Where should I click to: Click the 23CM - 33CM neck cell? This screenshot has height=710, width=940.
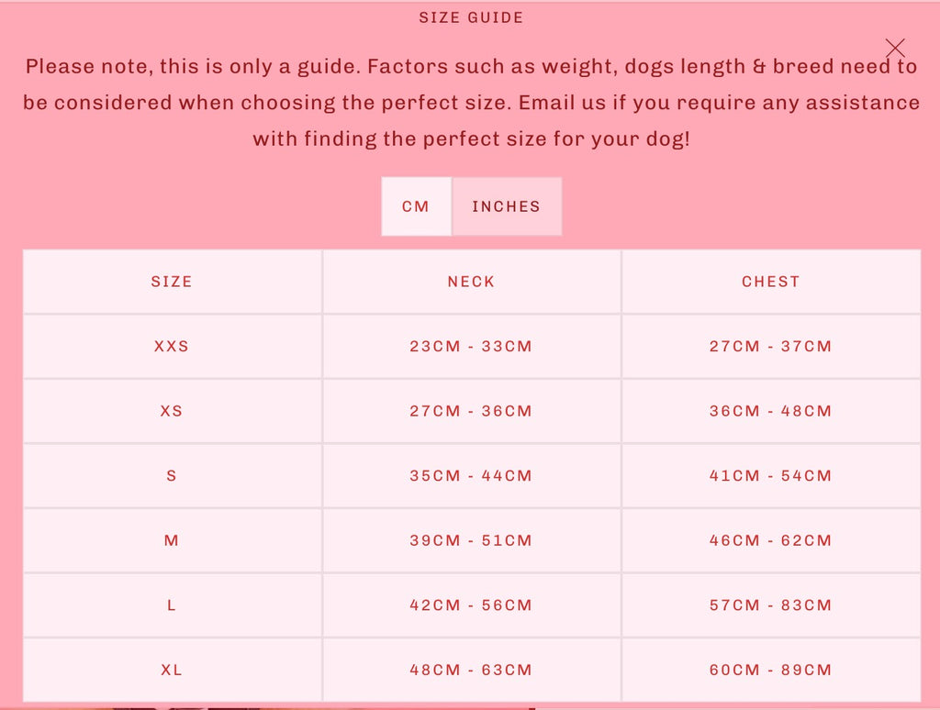[x=471, y=347]
